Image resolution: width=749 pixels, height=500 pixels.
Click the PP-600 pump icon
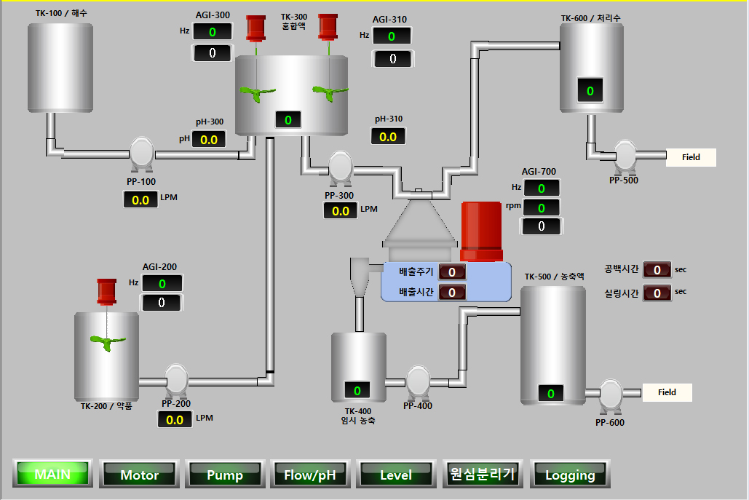point(611,394)
